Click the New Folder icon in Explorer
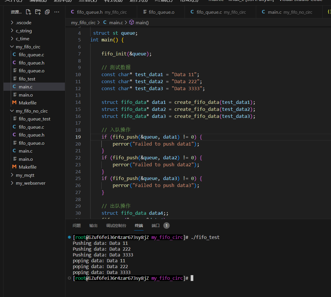The width and height of the screenshot is (331, 297). [x=38, y=11]
